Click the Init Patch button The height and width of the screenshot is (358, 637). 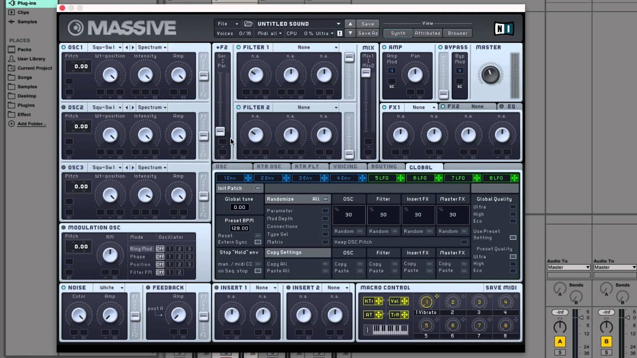239,188
